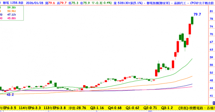
Task: Click the blue square icon at chart corner
Action: [x=214, y=103]
